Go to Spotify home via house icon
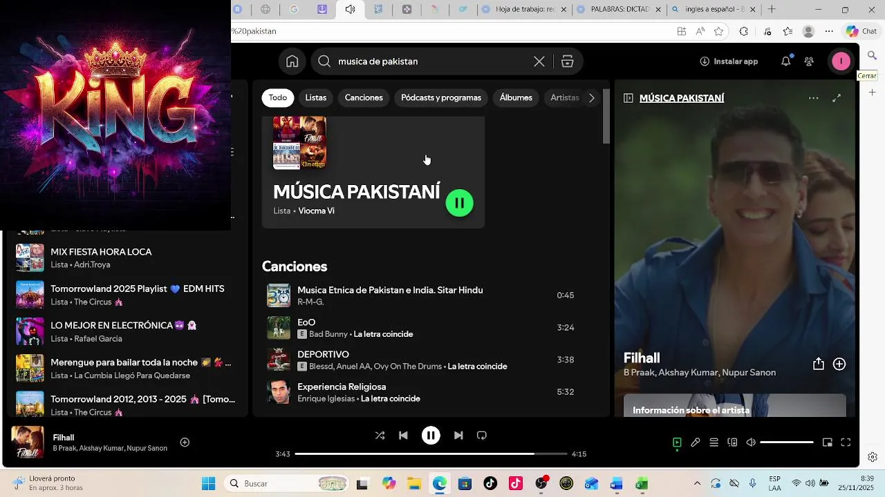Viewport: 885px width, 497px height. (292, 61)
